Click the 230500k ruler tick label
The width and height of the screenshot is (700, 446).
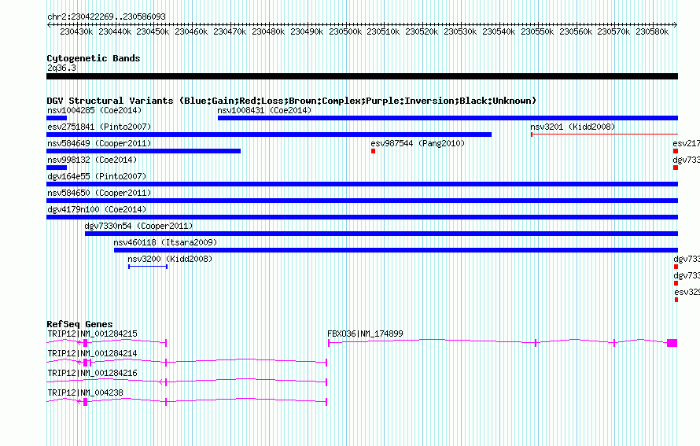tap(345, 31)
